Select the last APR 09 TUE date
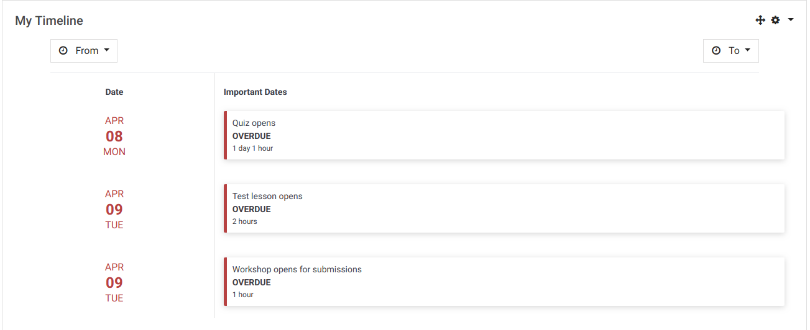This screenshot has height=330, width=810. (114, 283)
